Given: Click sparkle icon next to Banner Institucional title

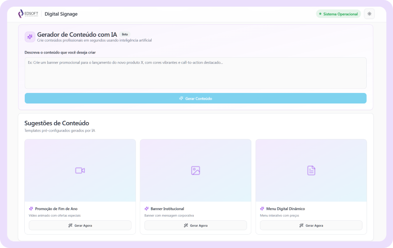Looking at the screenshot, I should [x=146, y=208].
